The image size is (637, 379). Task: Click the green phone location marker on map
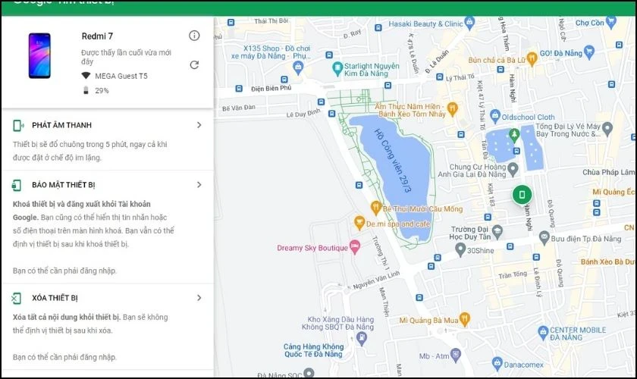coord(521,196)
